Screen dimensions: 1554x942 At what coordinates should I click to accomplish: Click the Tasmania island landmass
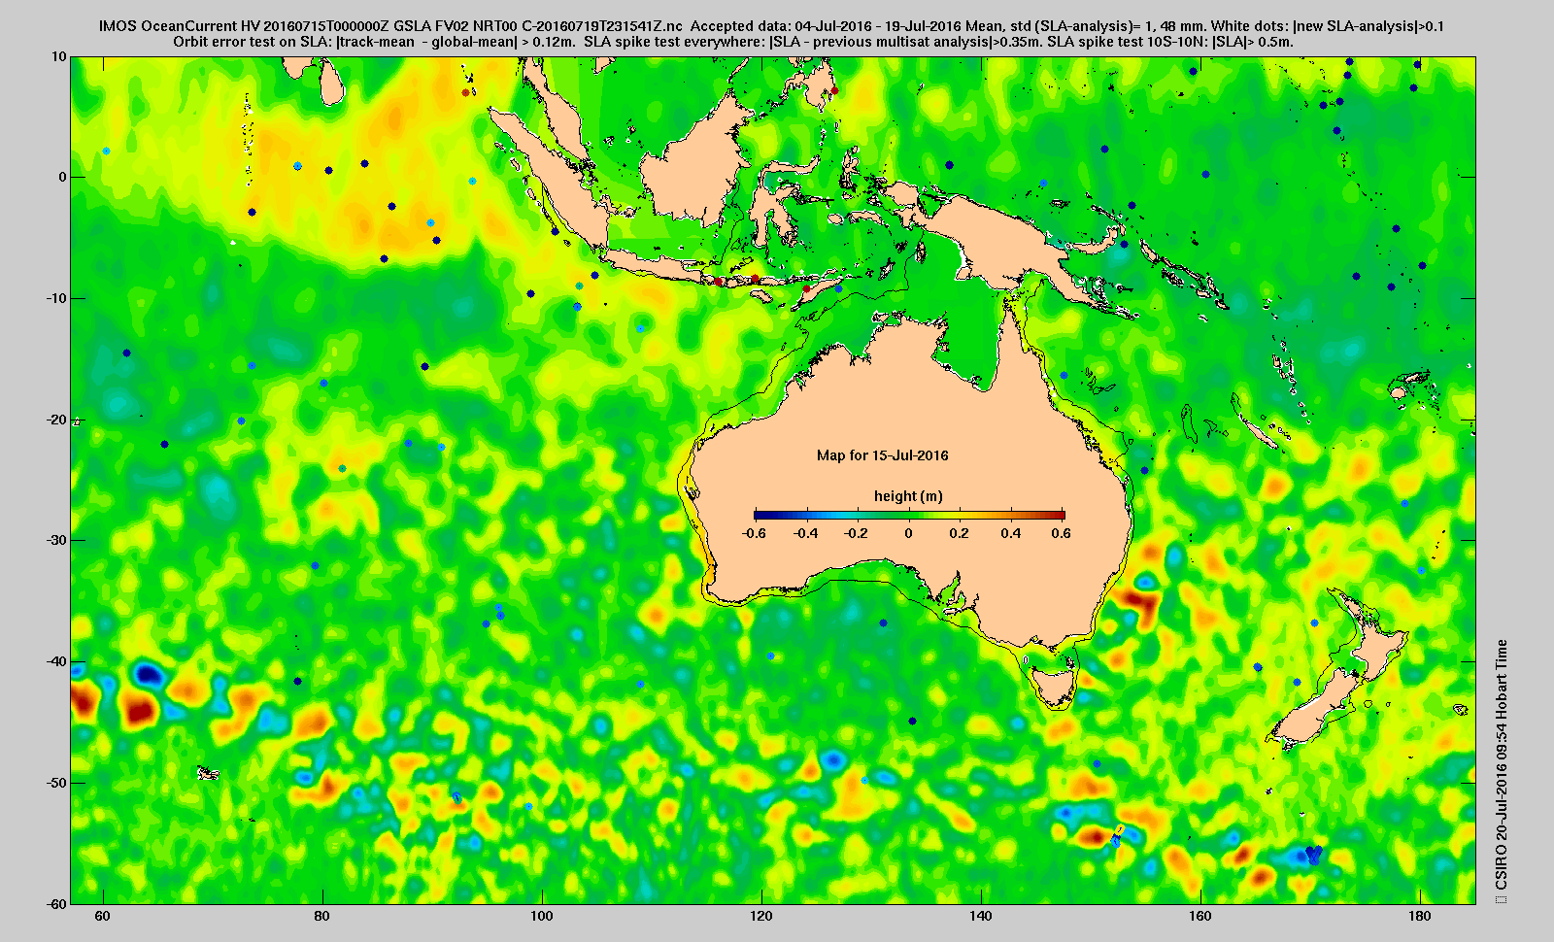(1055, 685)
